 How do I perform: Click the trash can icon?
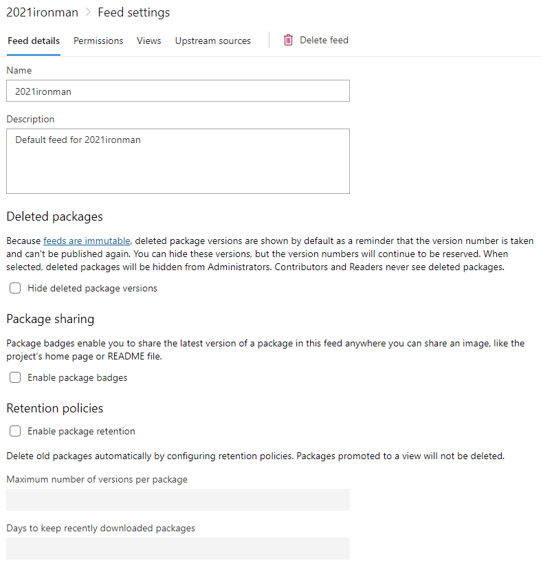click(x=289, y=41)
